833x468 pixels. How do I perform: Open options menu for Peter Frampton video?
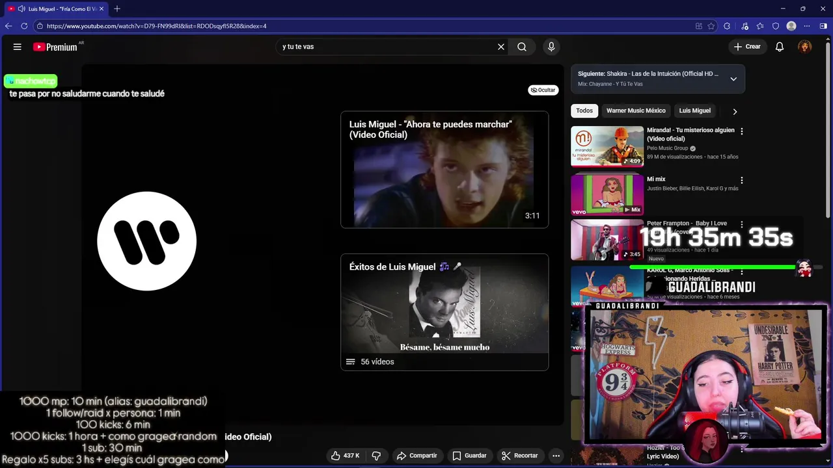click(741, 224)
